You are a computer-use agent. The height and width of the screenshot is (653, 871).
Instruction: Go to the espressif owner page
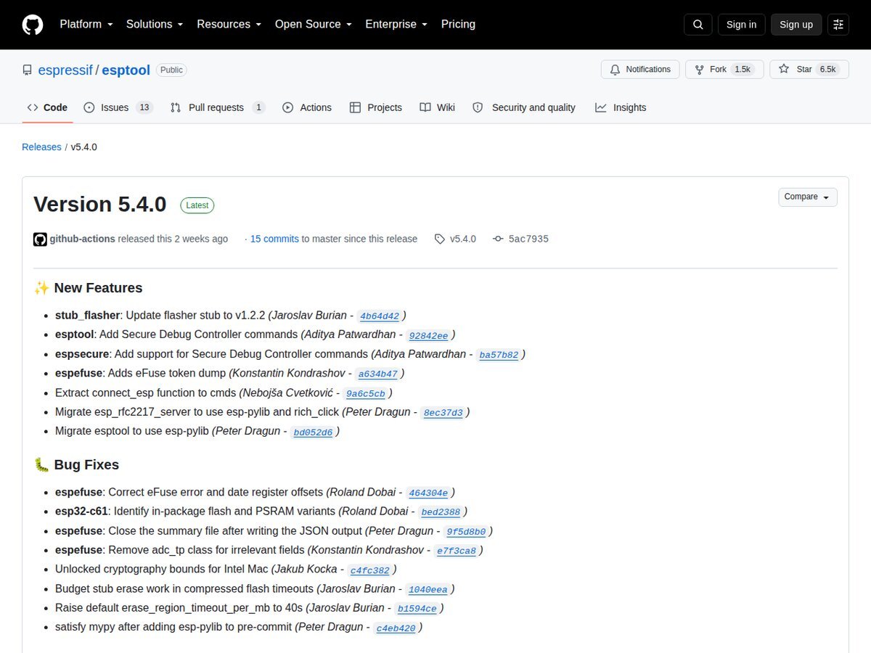[65, 70]
